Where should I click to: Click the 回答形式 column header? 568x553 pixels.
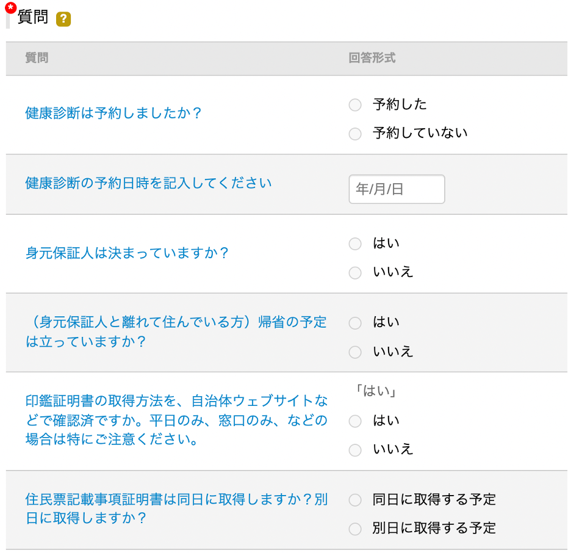[372, 58]
